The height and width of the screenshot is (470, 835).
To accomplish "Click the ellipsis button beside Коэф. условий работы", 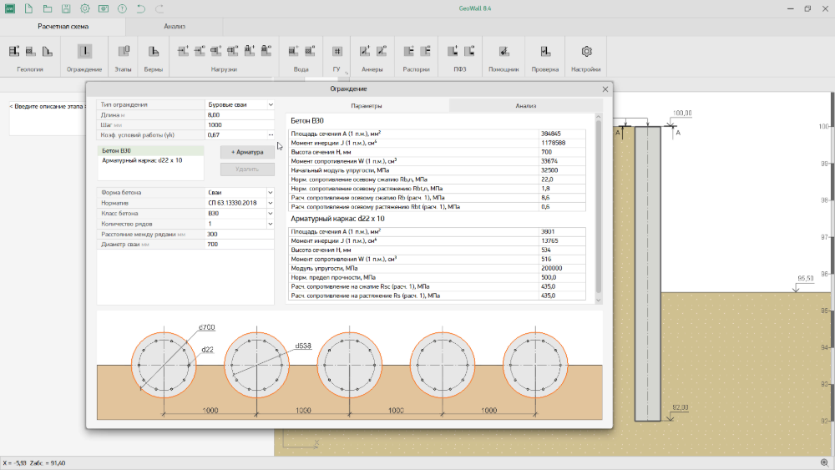I will (x=271, y=134).
